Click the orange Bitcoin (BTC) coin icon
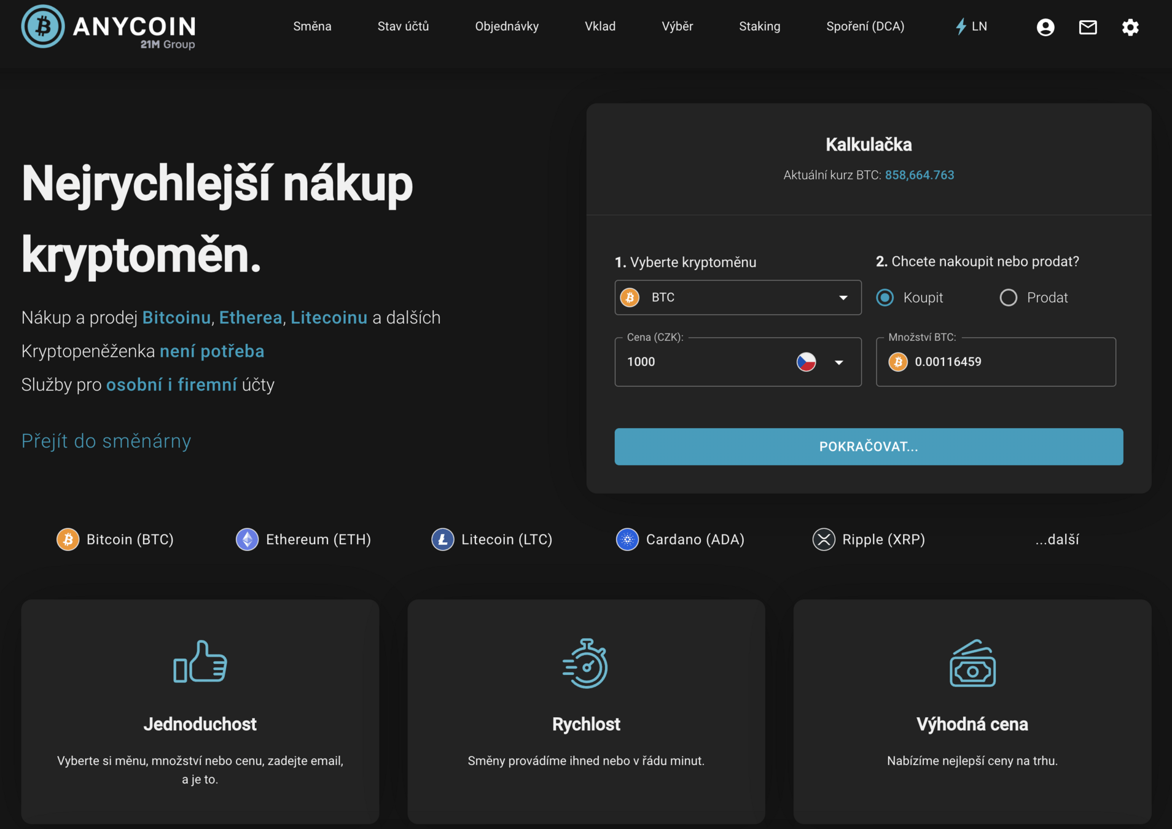Viewport: 1172px width, 829px height. pyautogui.click(x=68, y=540)
